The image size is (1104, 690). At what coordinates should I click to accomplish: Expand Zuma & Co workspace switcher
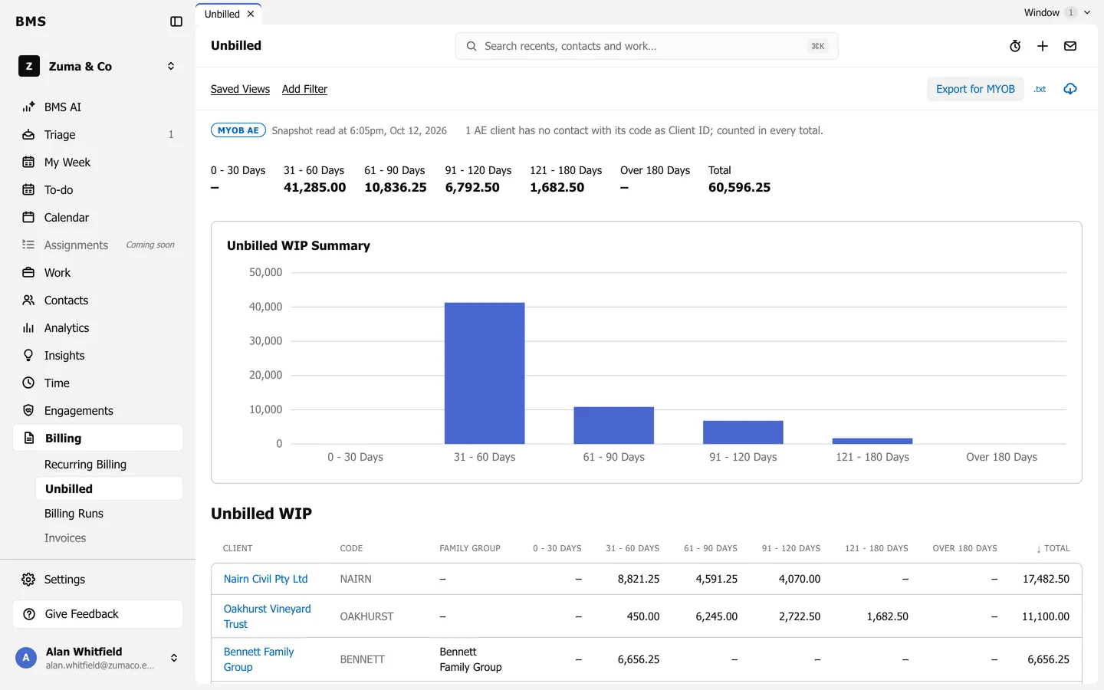click(x=98, y=67)
